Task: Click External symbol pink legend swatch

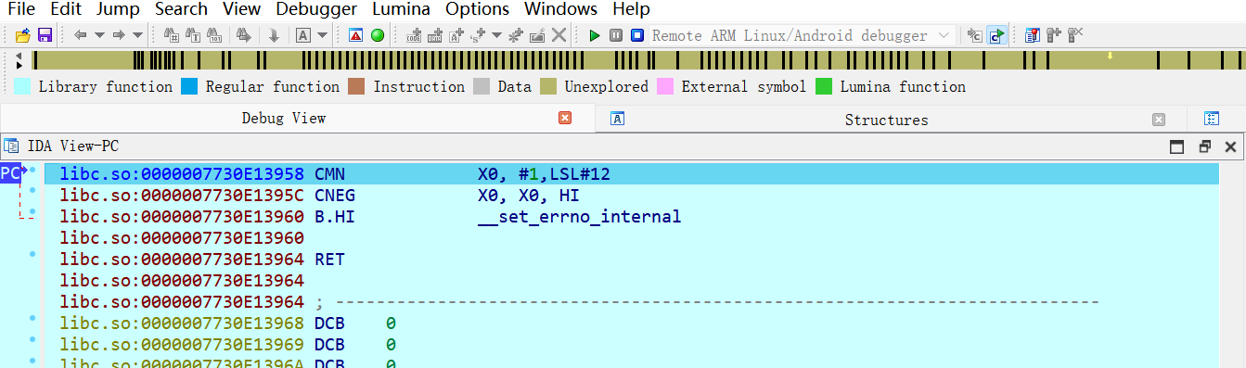Action: tap(665, 87)
